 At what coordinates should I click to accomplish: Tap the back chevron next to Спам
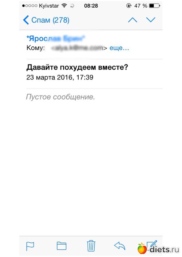[x=26, y=20]
